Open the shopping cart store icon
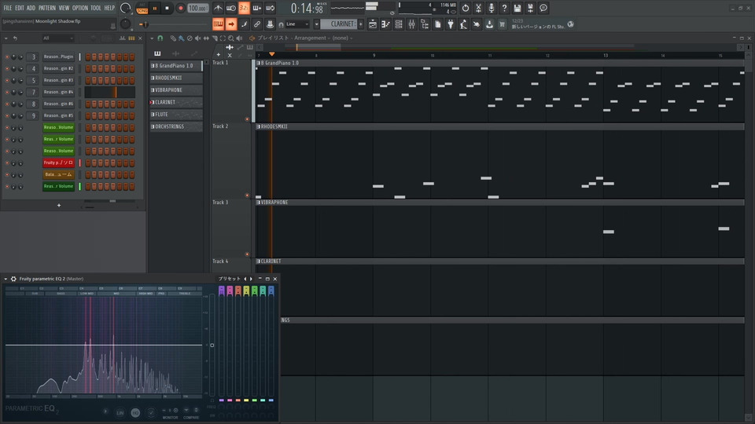The height and width of the screenshot is (424, 755). [503, 24]
